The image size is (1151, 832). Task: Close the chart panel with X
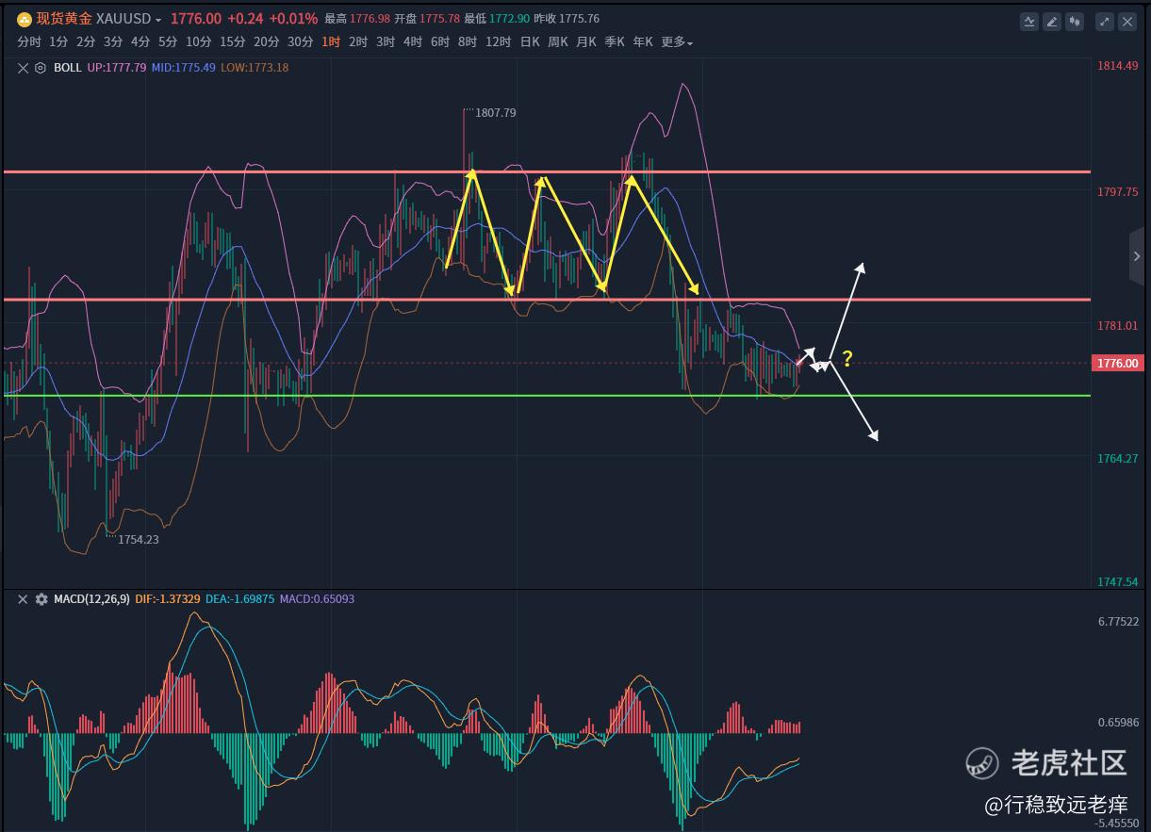(1127, 21)
